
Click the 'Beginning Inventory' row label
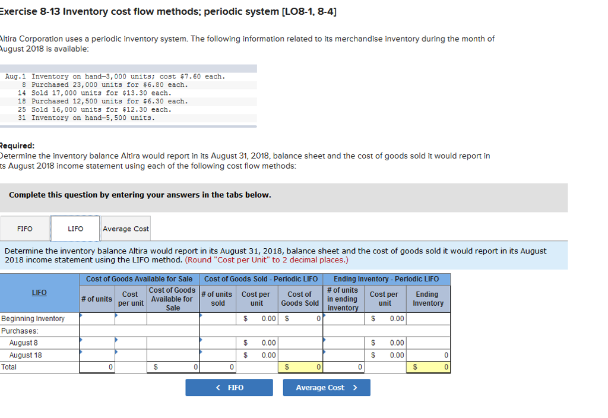(x=33, y=319)
